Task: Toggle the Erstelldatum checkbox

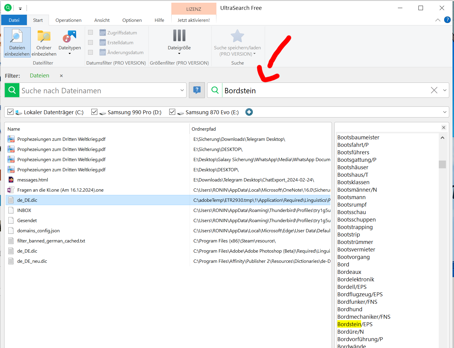Action: tap(90, 42)
